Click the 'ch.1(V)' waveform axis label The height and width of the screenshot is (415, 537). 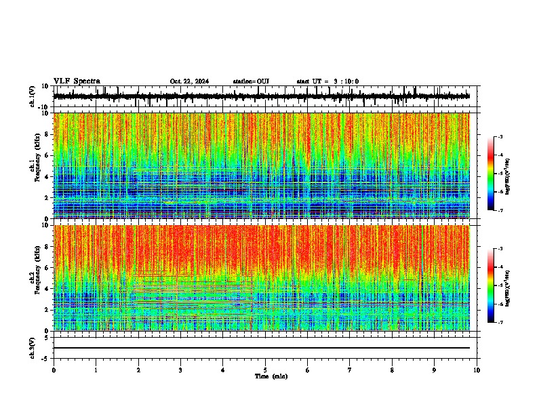(33, 96)
